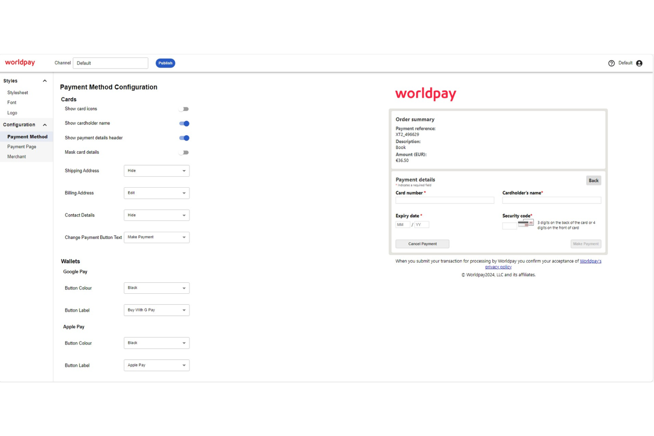
Task: Select Payment Page in the sidebar
Action: 22,147
